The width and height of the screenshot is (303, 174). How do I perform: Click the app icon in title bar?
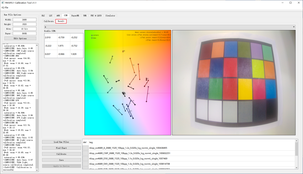[x=3, y=3]
